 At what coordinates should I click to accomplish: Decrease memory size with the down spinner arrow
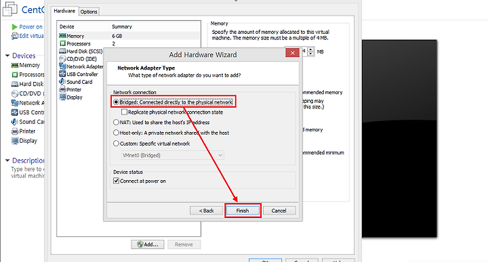310,53
